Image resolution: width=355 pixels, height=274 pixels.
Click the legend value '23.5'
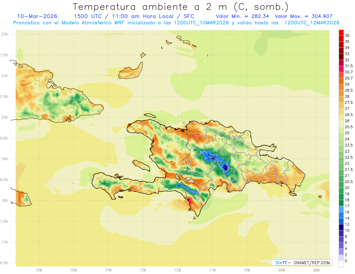click(349, 145)
